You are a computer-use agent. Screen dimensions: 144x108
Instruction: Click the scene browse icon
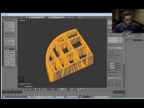pos(46,17)
